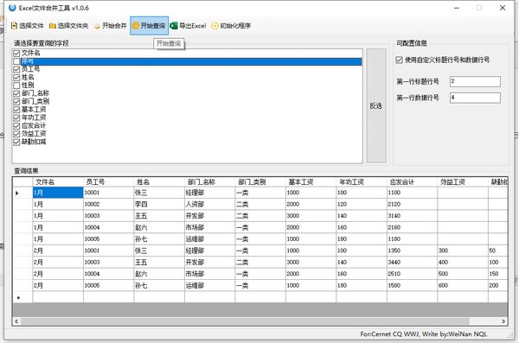Click the 选择文件 toolbar icon

point(14,26)
